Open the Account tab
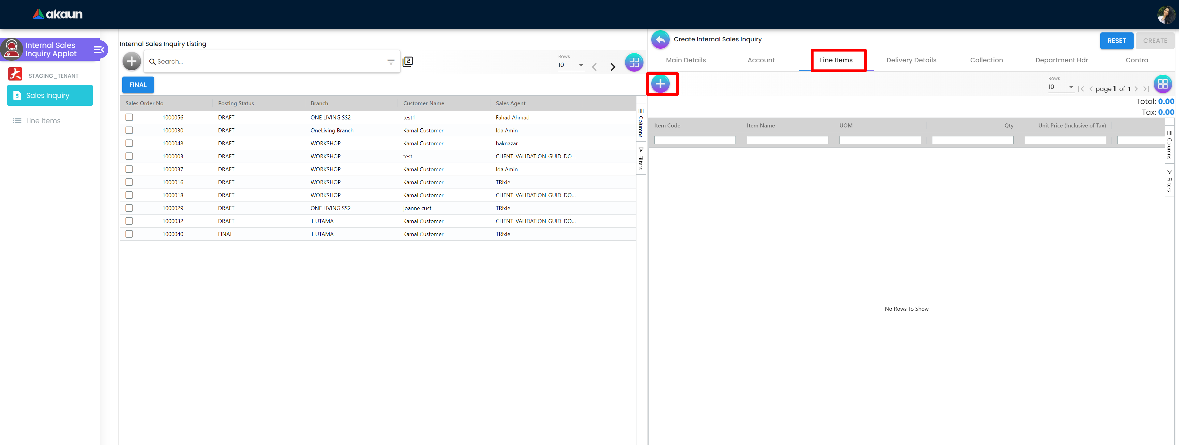 click(761, 60)
